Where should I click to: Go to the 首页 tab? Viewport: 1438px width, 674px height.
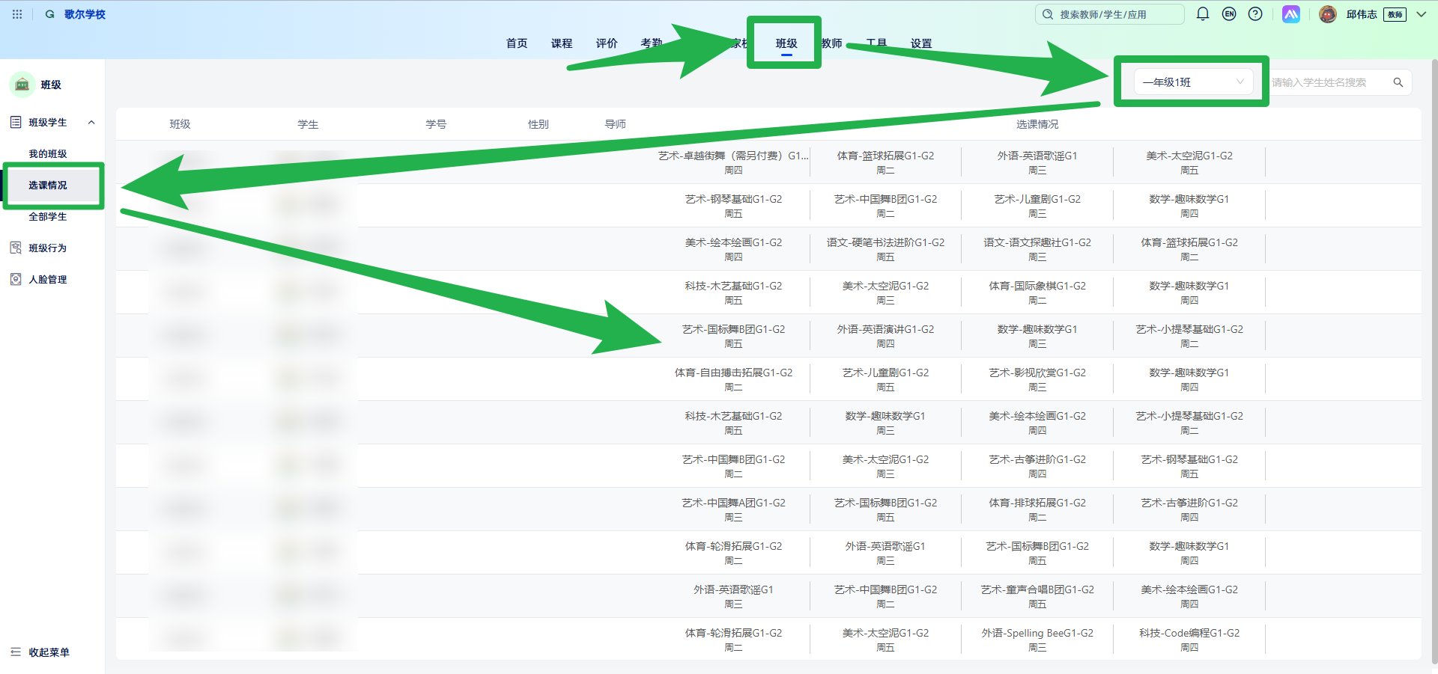coord(517,43)
